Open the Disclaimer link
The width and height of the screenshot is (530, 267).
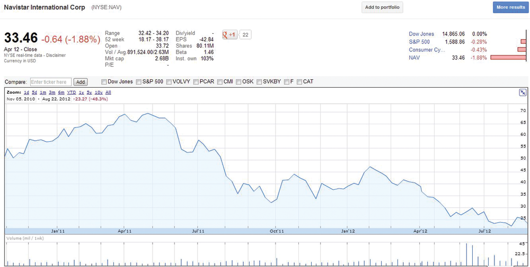pyautogui.click(x=57, y=56)
